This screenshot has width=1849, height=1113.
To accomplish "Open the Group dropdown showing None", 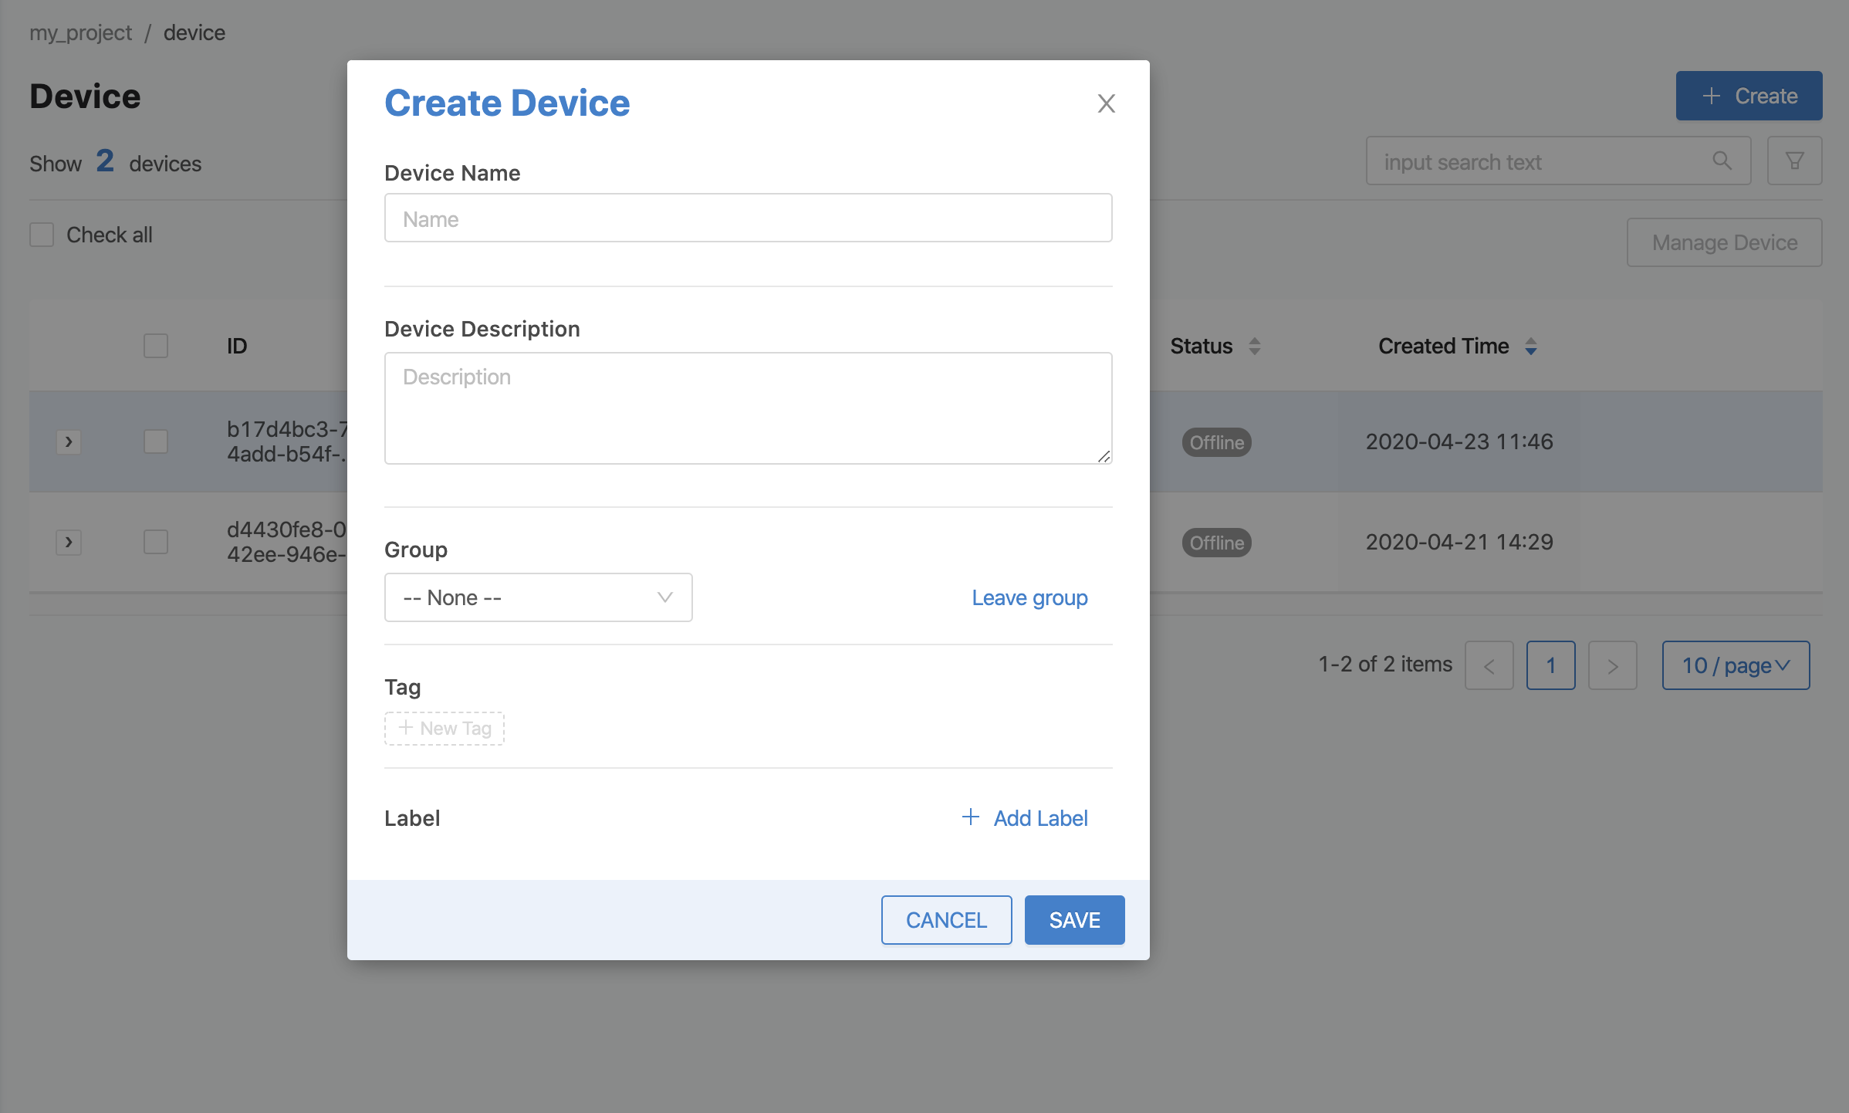I will [x=538, y=597].
